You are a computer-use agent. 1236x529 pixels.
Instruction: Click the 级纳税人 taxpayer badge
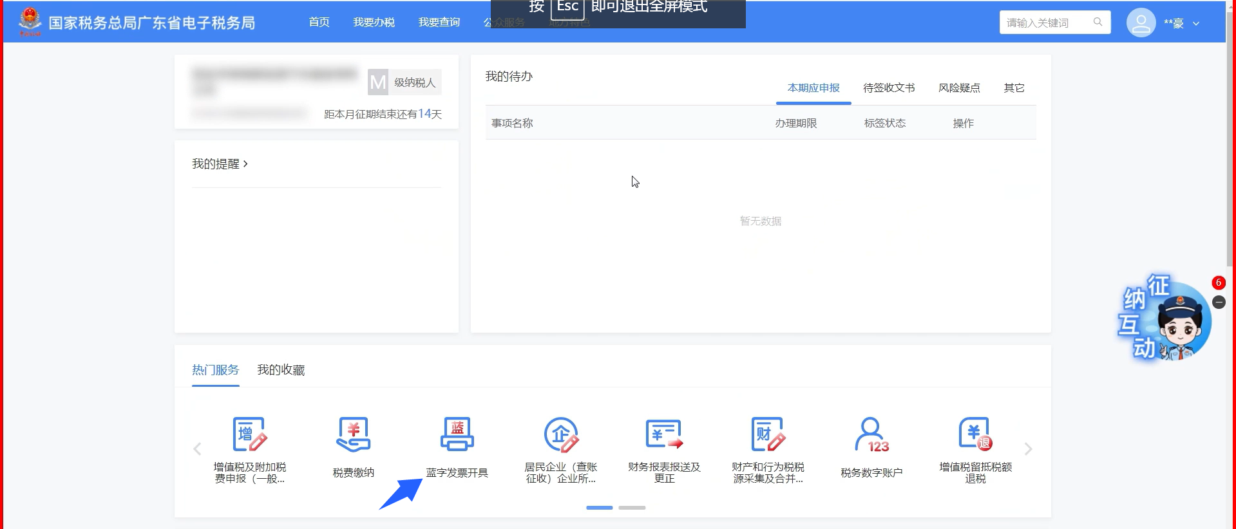point(404,82)
